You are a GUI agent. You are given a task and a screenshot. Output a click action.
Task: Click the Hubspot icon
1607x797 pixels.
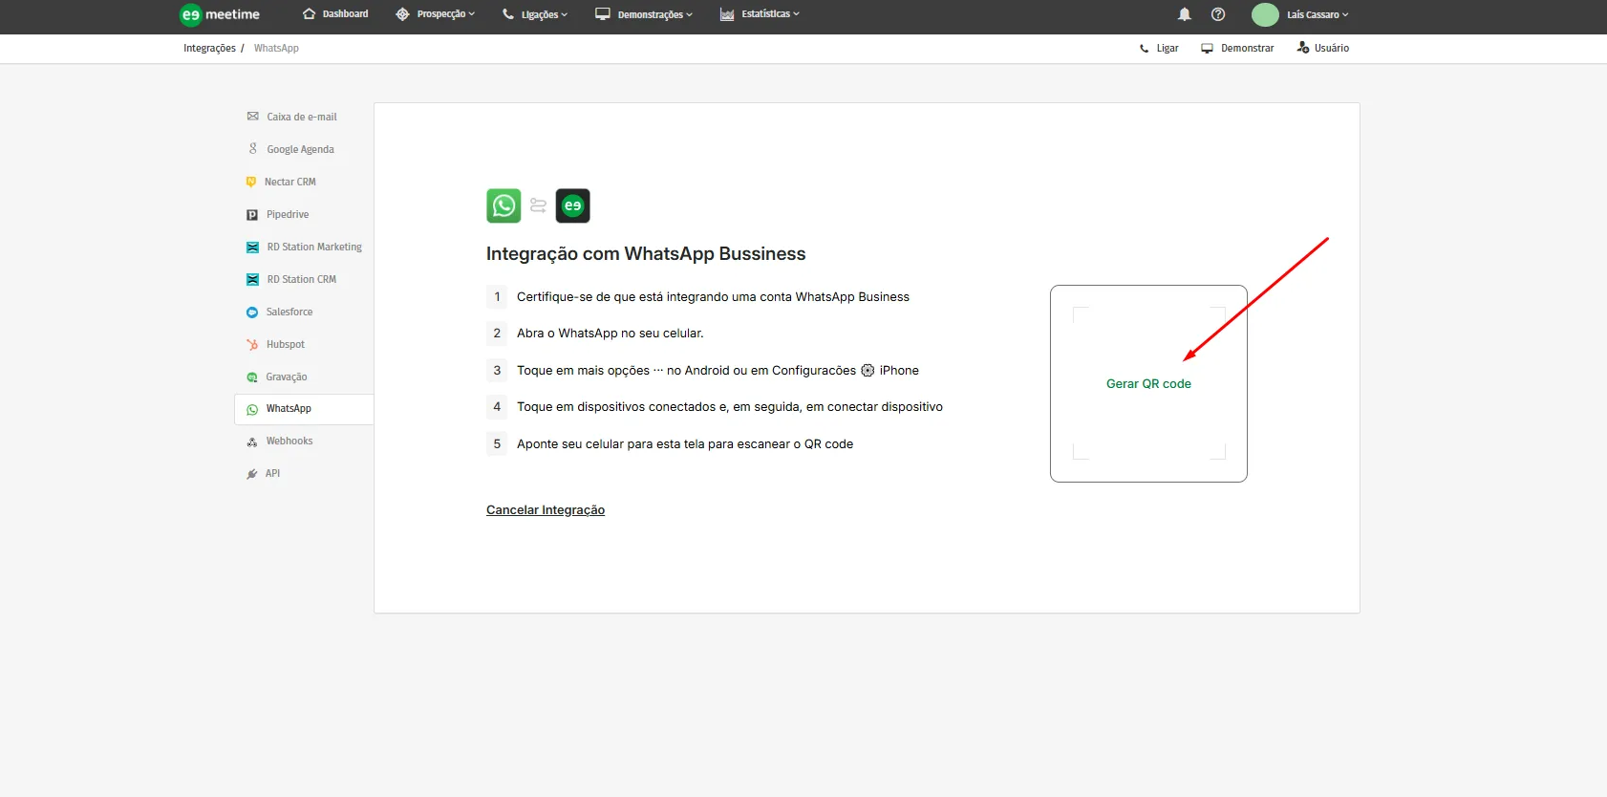tap(252, 345)
